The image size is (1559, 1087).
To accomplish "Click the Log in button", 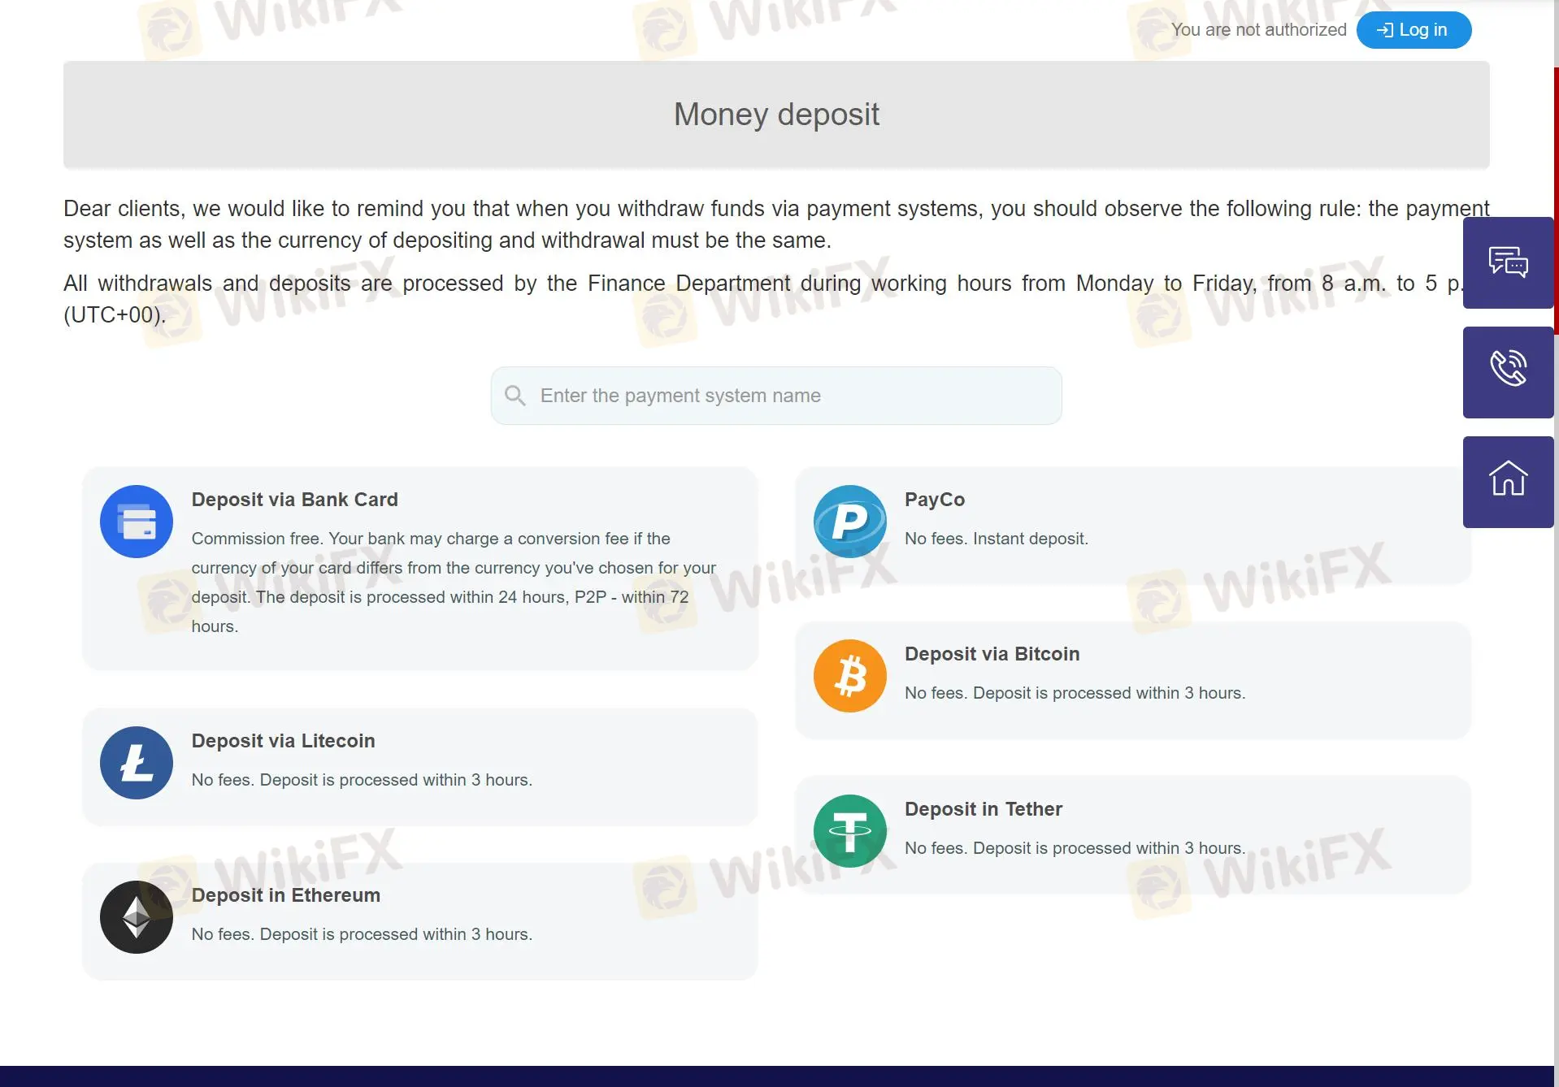I will point(1413,29).
